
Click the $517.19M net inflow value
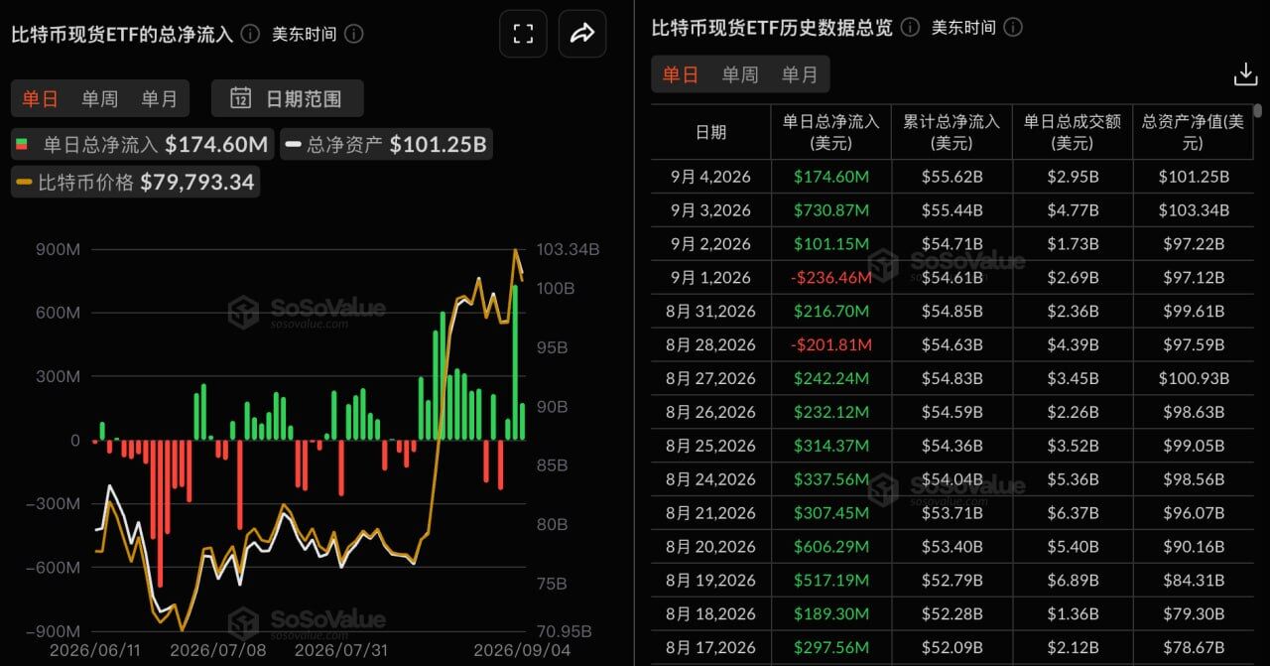831,581
